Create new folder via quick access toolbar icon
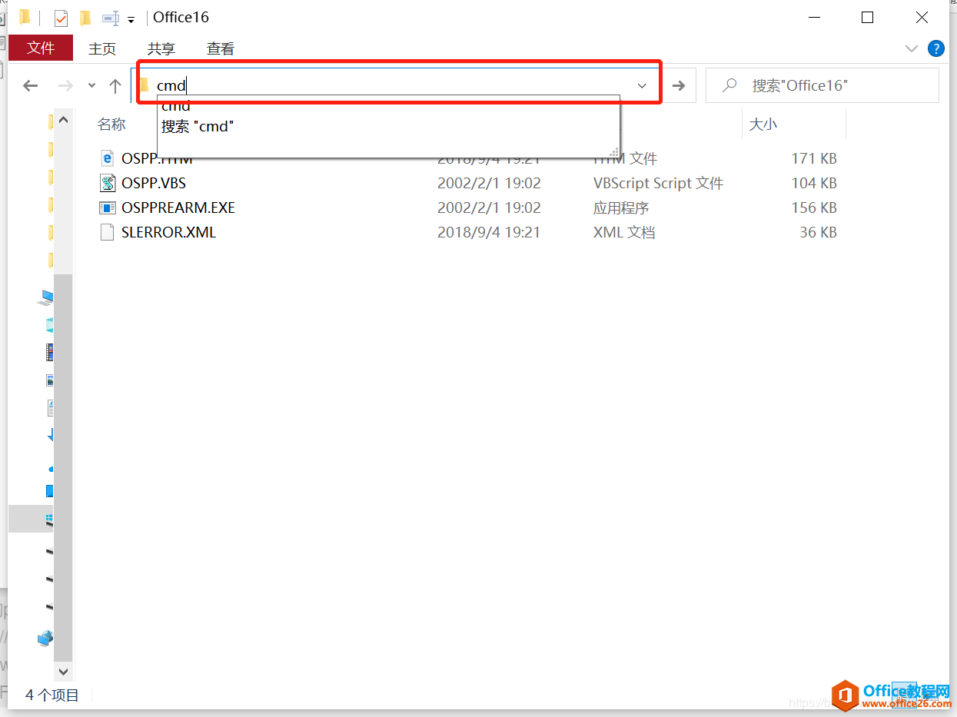This screenshot has width=957, height=717. click(x=85, y=18)
